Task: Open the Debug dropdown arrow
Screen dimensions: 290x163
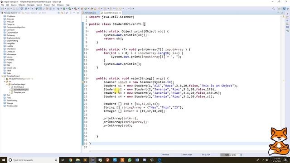Action: tap(61, 9)
